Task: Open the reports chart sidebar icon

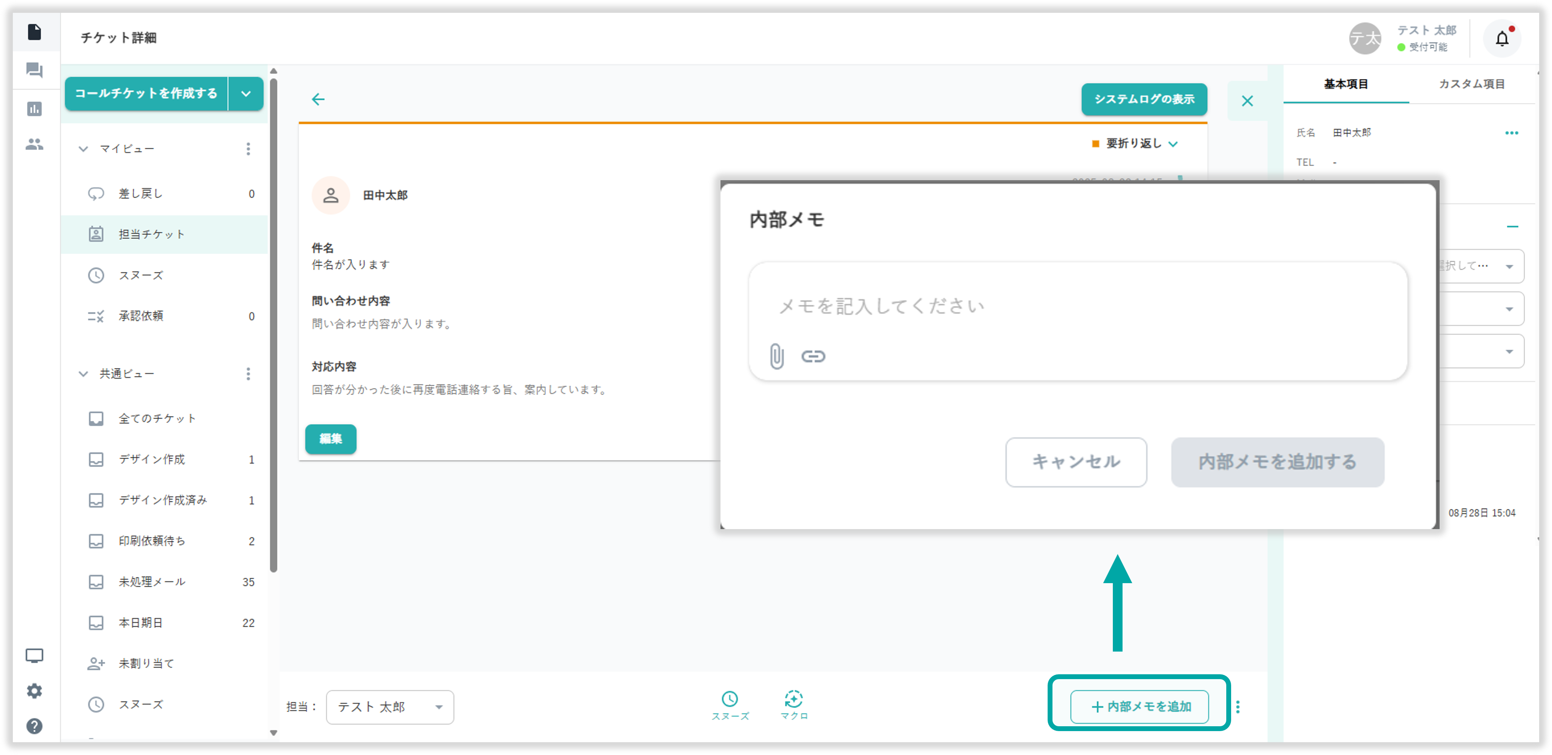Action: point(34,109)
